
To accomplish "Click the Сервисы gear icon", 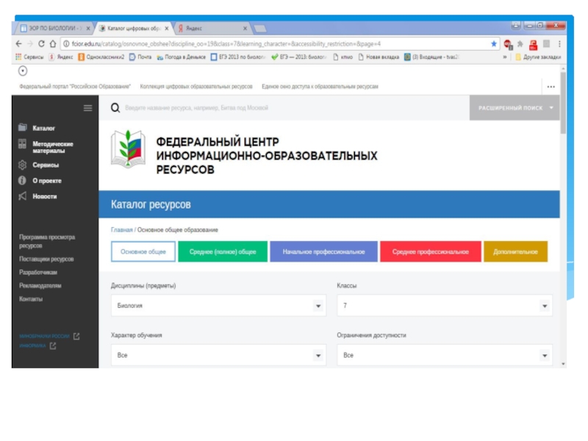I will click(23, 165).
